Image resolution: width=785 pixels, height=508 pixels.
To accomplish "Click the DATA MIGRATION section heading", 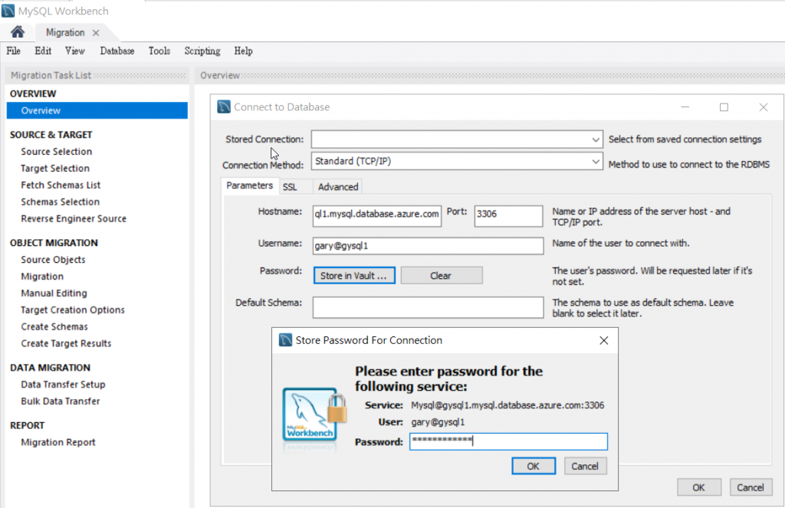I will pos(50,367).
